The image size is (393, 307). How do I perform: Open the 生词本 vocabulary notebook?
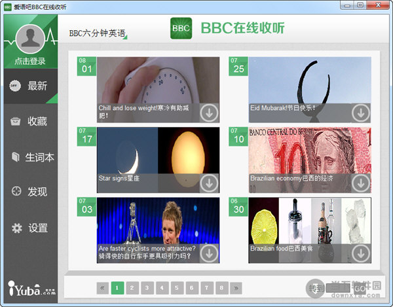click(31, 157)
